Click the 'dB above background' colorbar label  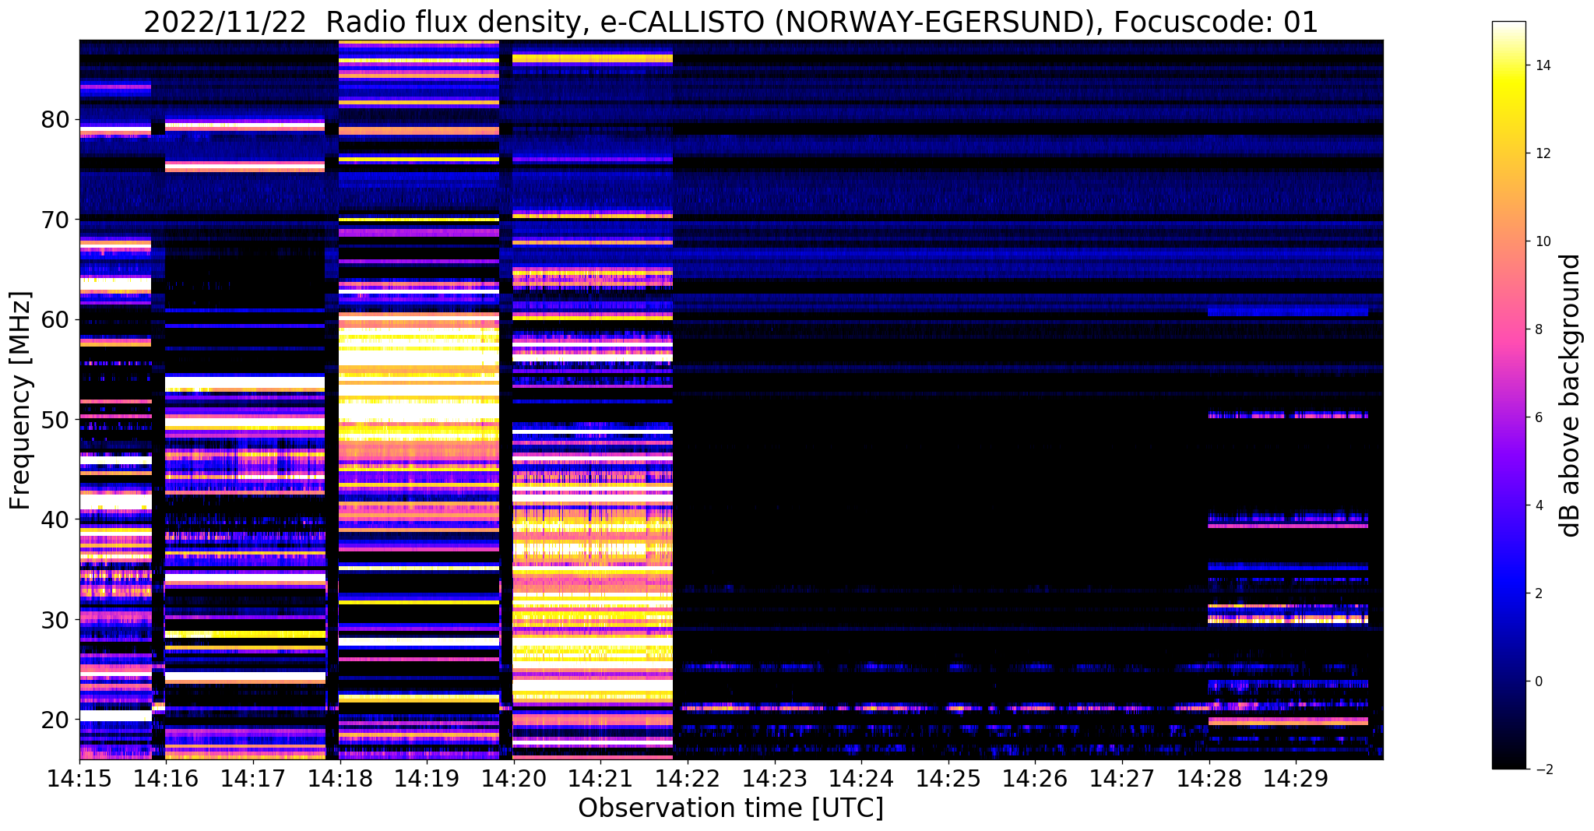[x=1571, y=395]
